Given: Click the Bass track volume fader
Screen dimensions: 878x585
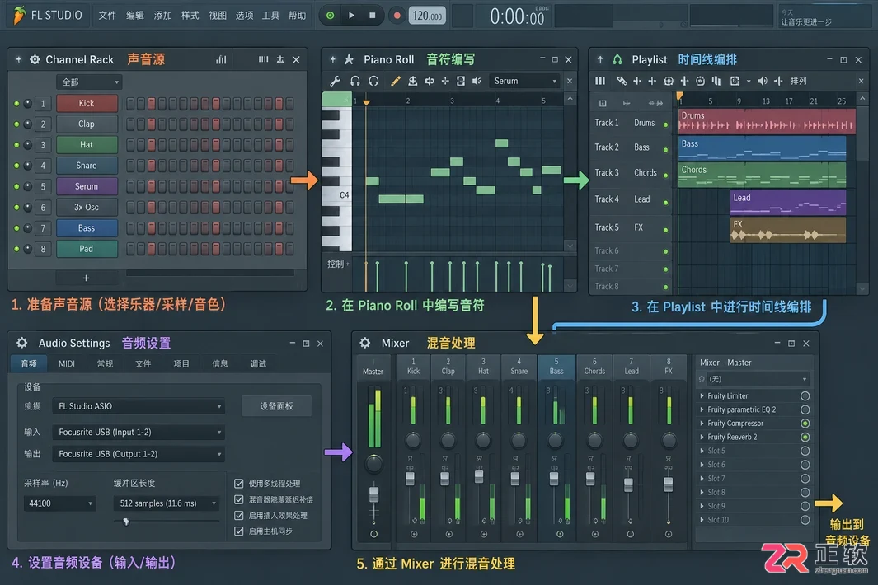Looking at the screenshot, I should click(x=554, y=479).
